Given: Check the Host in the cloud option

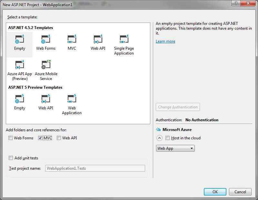Looking at the screenshot, I should [167, 138].
